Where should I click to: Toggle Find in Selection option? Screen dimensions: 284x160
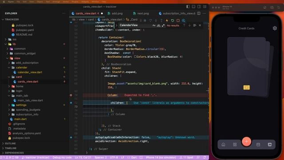coord(195,25)
